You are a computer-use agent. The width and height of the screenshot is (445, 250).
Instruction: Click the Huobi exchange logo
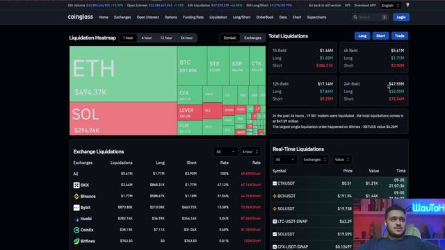(76, 219)
